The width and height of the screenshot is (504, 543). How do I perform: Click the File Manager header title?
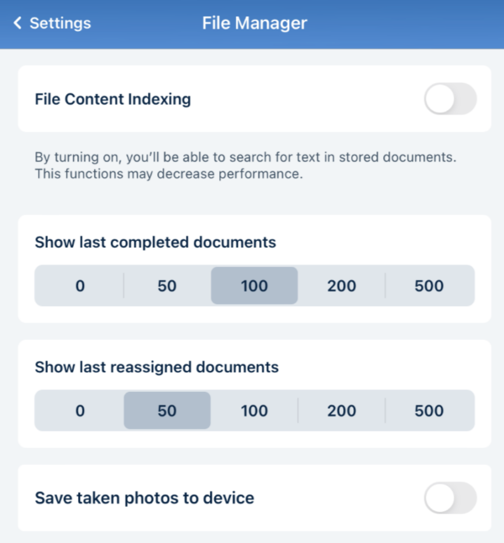(255, 23)
